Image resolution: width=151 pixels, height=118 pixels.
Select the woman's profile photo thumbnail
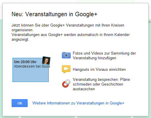(46, 60)
